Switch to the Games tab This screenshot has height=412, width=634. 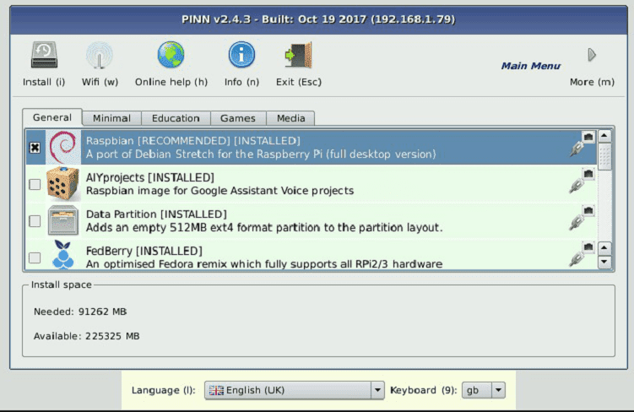click(238, 118)
